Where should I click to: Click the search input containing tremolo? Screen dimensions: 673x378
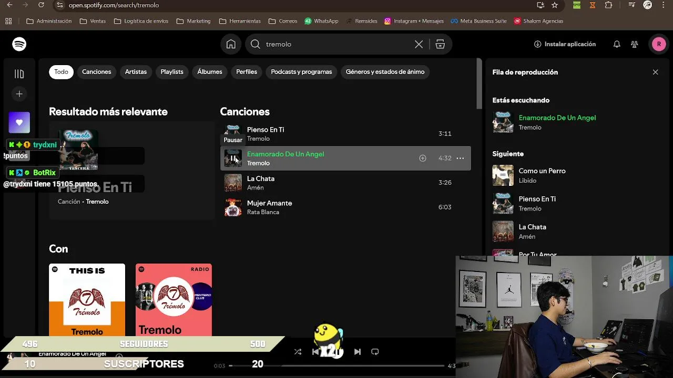click(x=336, y=45)
